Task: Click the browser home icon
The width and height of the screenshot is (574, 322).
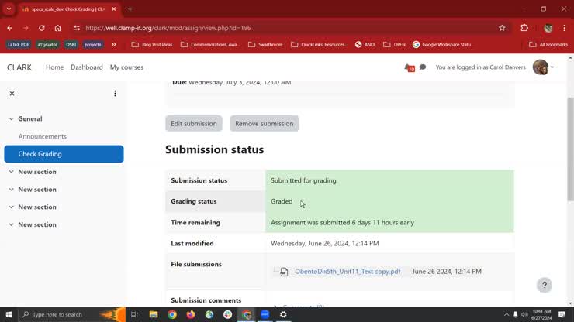Action: [57, 28]
